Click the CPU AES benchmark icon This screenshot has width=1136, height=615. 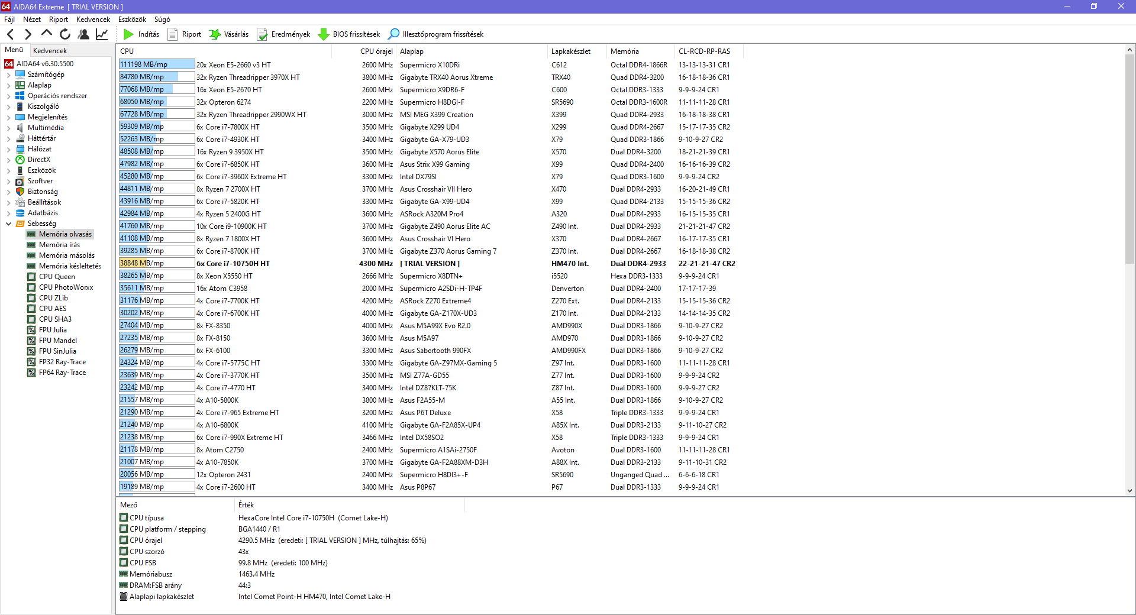click(x=31, y=309)
